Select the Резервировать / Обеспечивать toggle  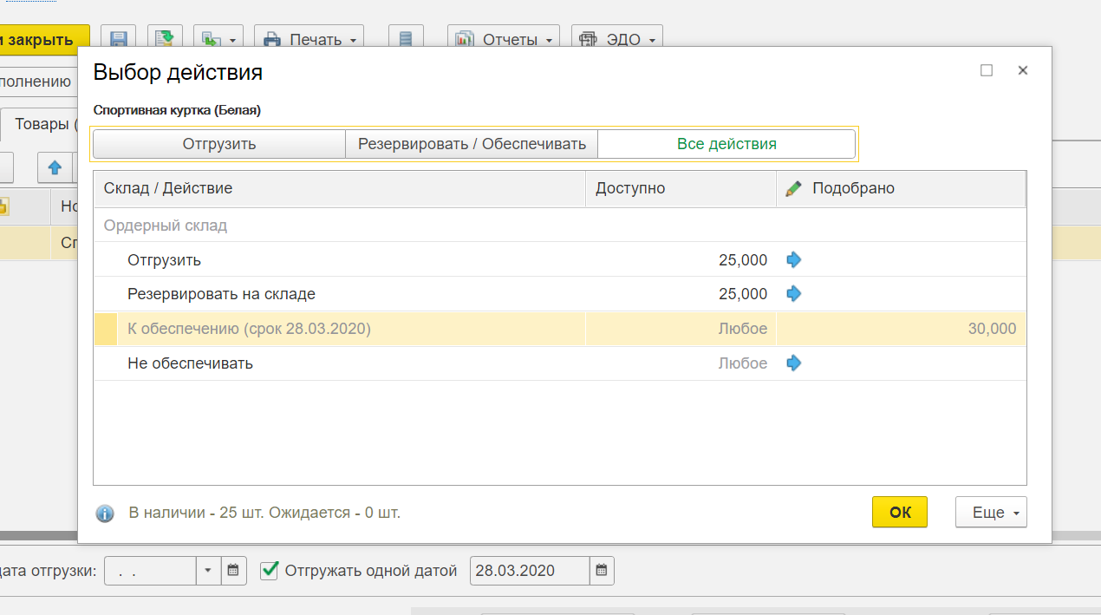pos(472,144)
